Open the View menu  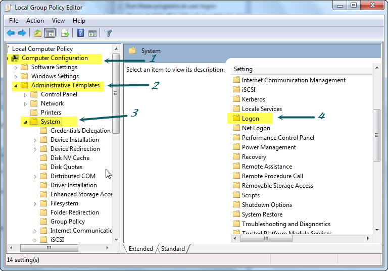(58, 21)
